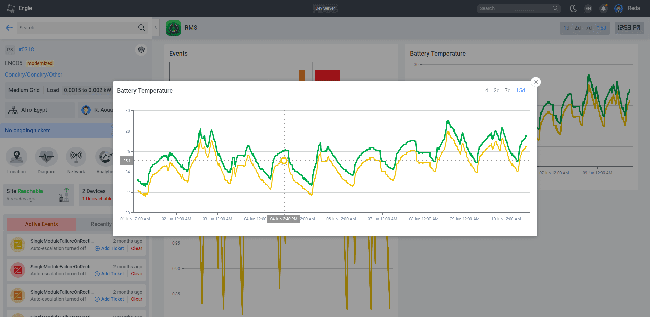Click the 2 Devices card
Screen dimensions: 650x317
click(x=96, y=195)
